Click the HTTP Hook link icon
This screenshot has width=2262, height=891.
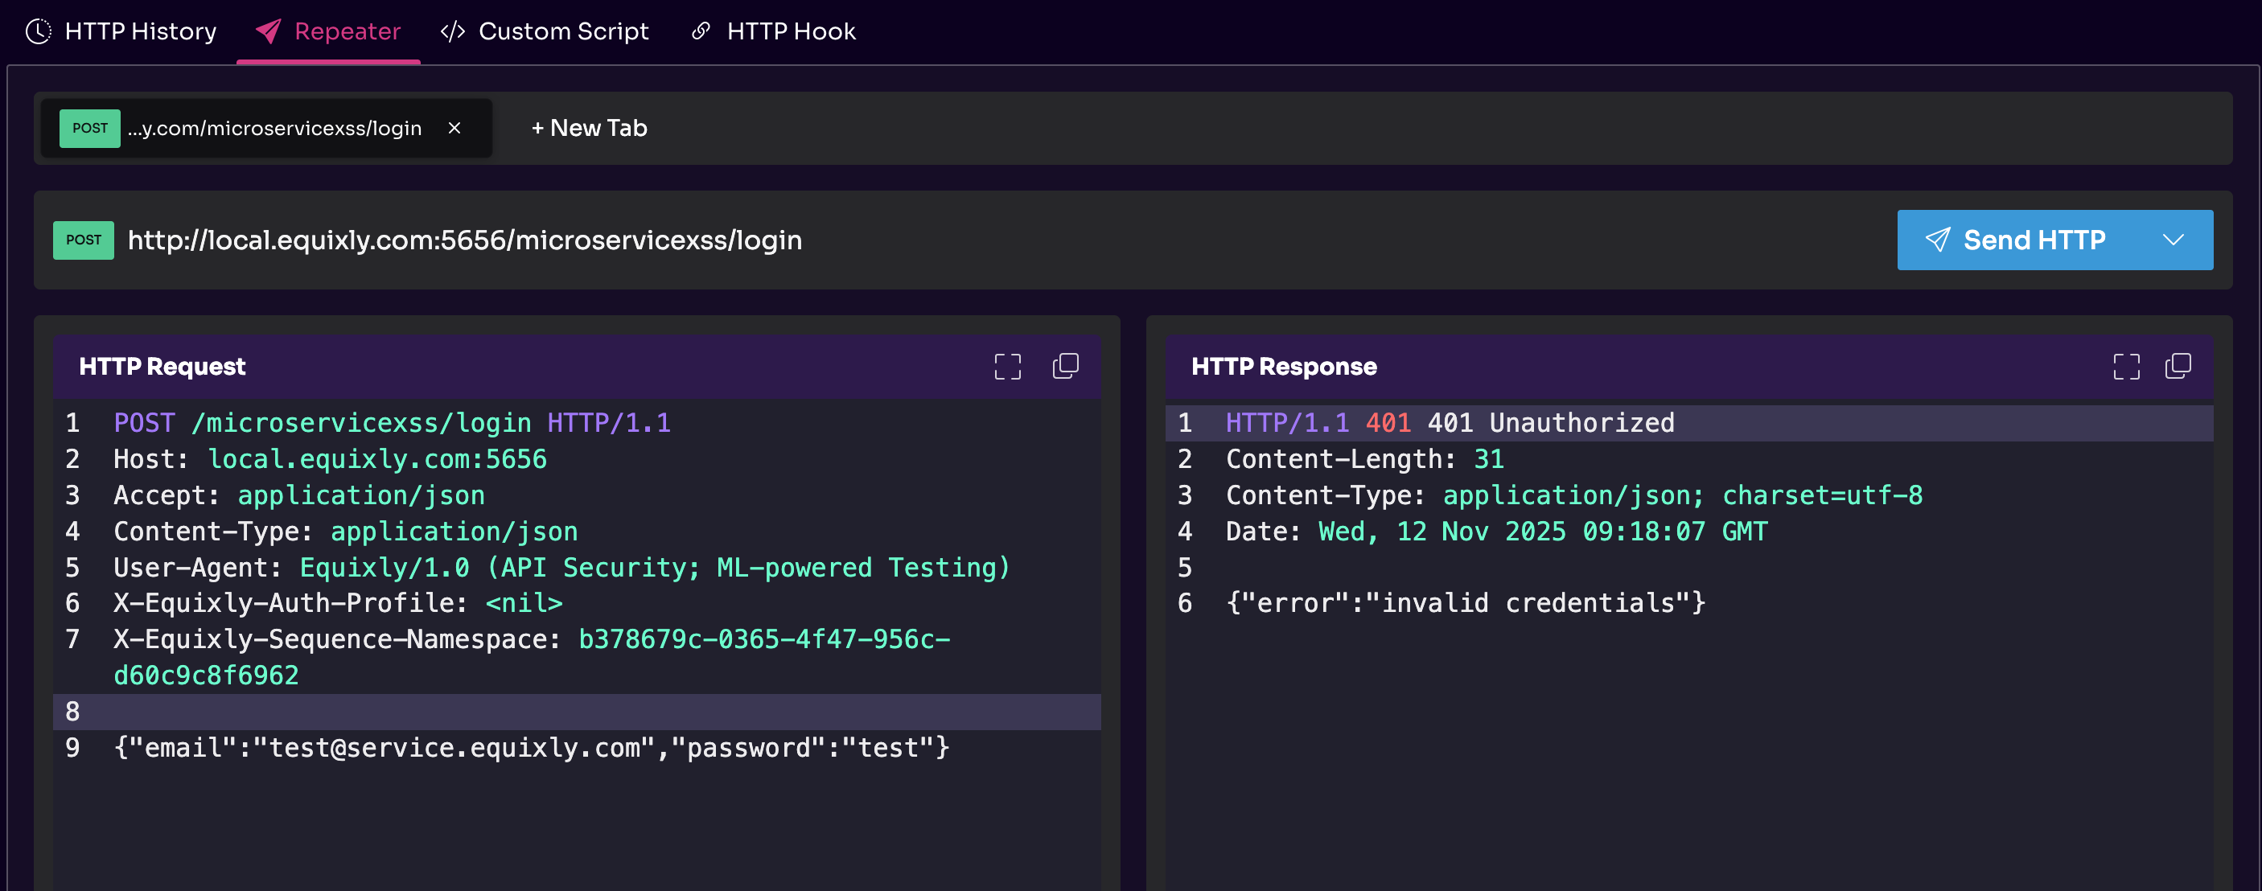pos(701,31)
